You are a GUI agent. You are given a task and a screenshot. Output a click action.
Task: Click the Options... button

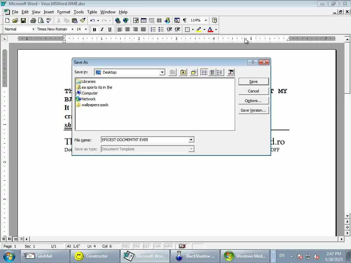tap(254, 101)
